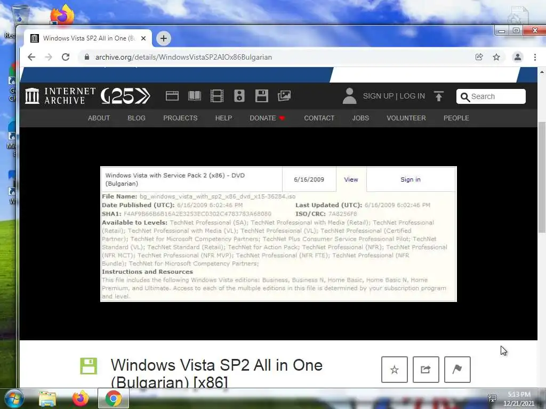Screen dimensions: 546x409
Task: Click the user silhouette icon
Action: 350,96
